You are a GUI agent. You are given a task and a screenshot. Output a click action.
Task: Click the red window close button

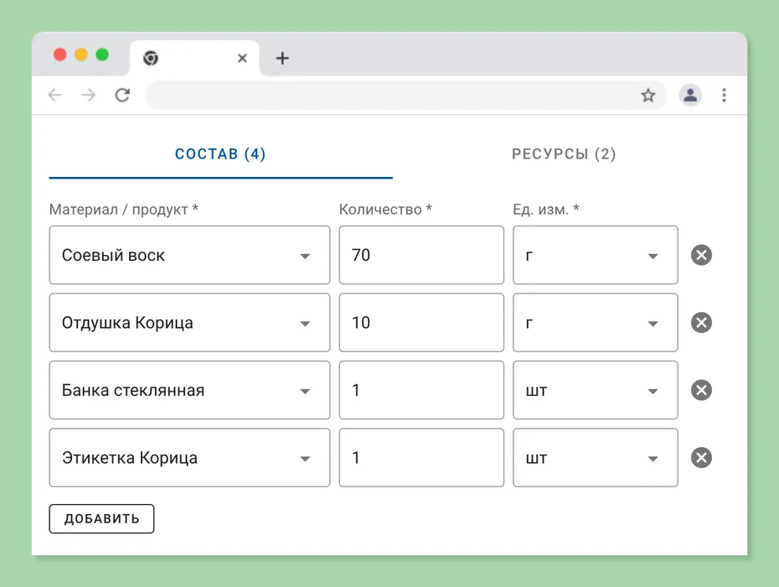(x=60, y=55)
